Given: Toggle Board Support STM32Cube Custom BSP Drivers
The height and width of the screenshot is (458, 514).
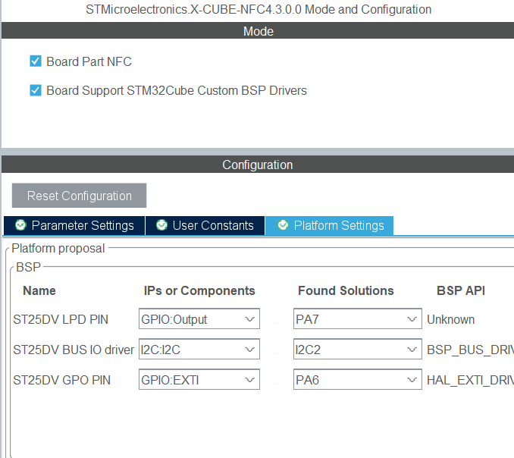Looking at the screenshot, I should tap(36, 90).
